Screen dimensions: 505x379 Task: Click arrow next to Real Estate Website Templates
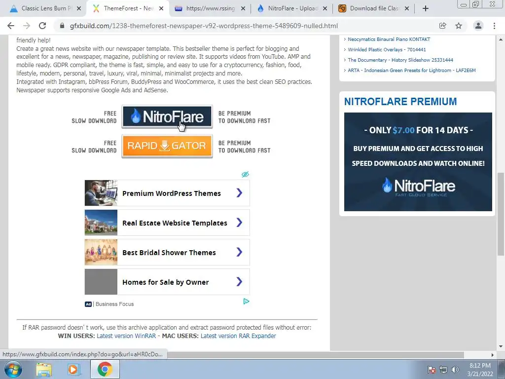coord(239,223)
